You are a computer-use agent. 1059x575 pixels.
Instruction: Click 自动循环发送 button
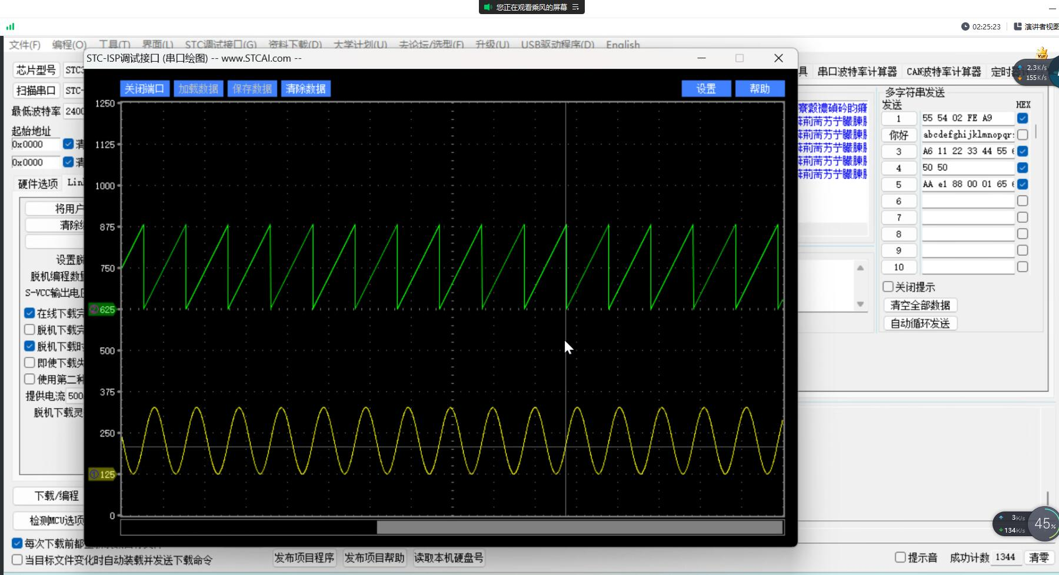(x=920, y=323)
